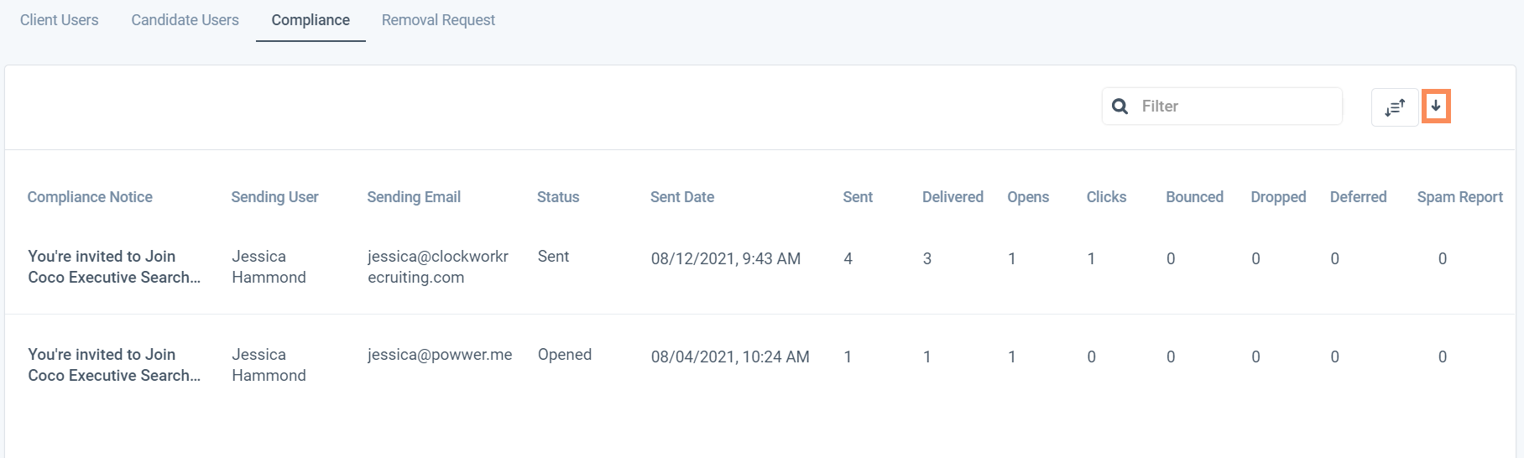
Task: Click the Sent Date column header
Action: pos(682,197)
